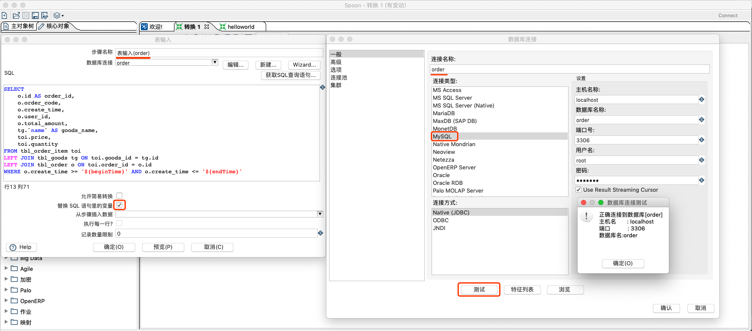Viewport: 752px width, 331px height.
Task: Click 获取SQL查询语句... button
Action: pyautogui.click(x=291, y=75)
